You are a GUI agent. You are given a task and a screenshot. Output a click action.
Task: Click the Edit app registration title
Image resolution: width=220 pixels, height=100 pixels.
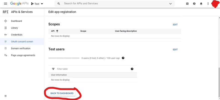pyautogui.click(x=62, y=12)
